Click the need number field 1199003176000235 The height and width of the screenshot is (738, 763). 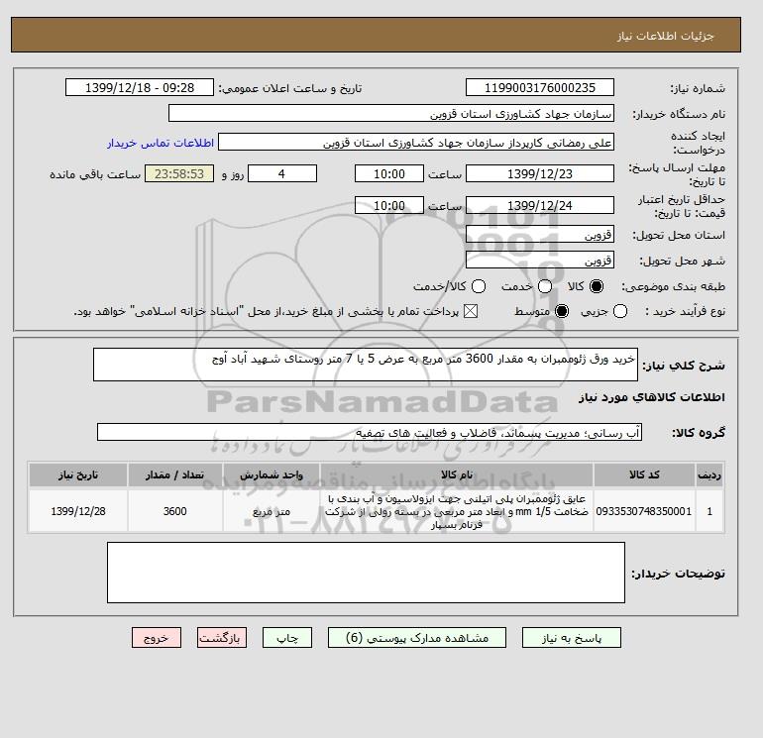point(540,87)
